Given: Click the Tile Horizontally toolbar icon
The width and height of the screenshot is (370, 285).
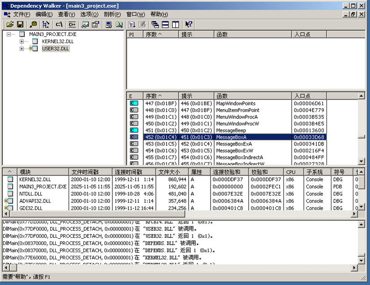Looking at the screenshot, I should click(x=165, y=24).
